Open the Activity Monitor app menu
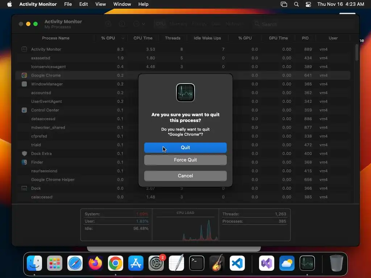371x278 pixels. click(38, 4)
